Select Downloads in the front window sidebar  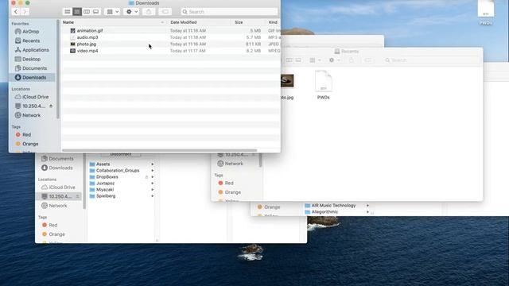click(32, 78)
